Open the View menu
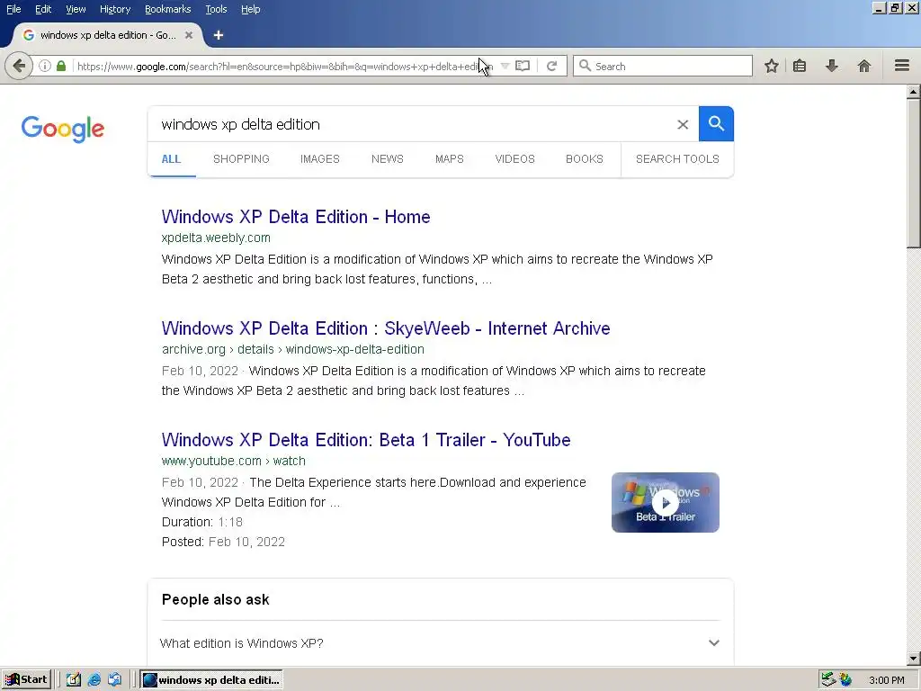The height and width of the screenshot is (691, 921). 76,9
